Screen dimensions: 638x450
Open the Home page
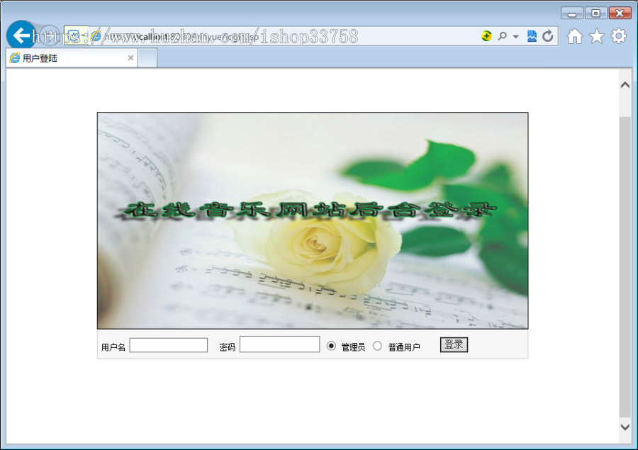click(575, 36)
